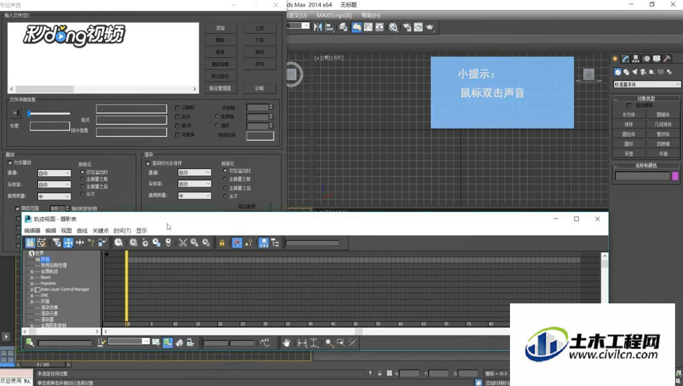
Task: Open the playback 采样率 dropdown
Action: (x=54, y=184)
